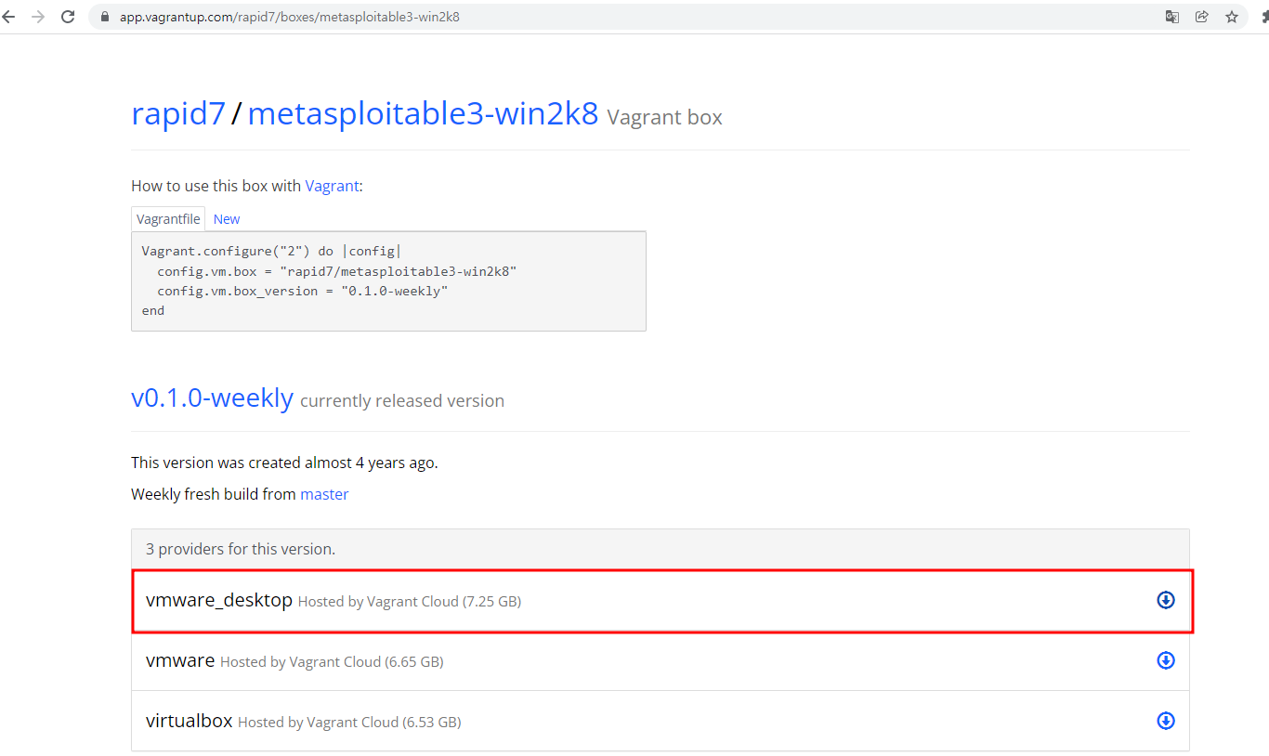This screenshot has width=1269, height=756.
Task: Follow the Vagrant link in instructions
Action: point(332,186)
